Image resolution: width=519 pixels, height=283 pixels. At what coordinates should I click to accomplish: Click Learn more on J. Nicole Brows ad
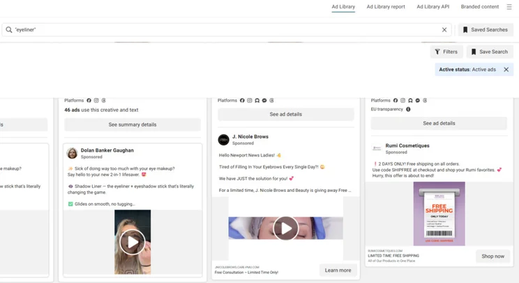[338, 270]
